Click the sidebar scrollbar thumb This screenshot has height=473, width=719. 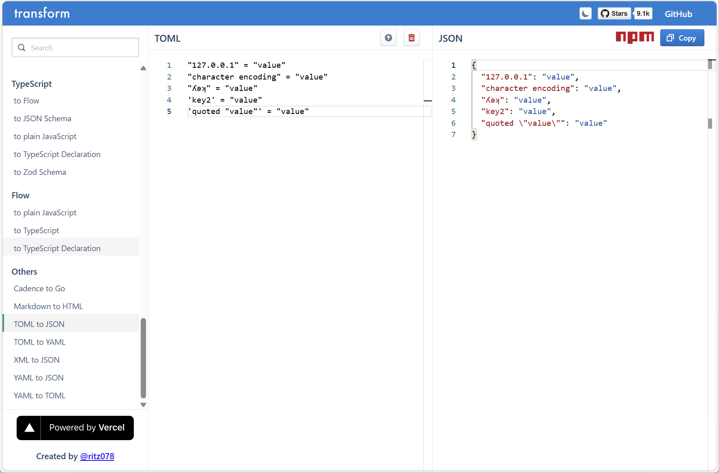click(143, 358)
